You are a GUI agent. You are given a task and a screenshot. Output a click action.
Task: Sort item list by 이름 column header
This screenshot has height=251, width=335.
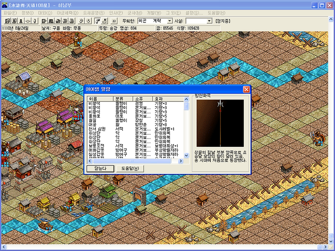pos(100,99)
